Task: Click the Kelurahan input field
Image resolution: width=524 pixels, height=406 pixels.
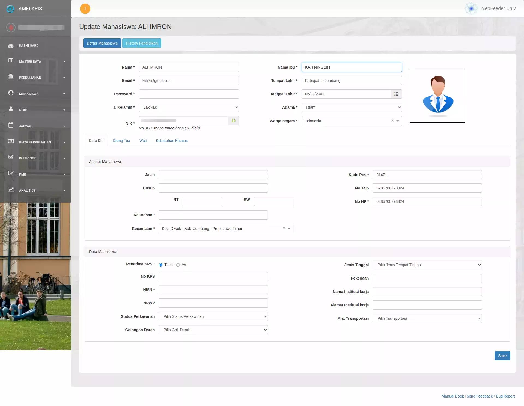Action: (213, 215)
